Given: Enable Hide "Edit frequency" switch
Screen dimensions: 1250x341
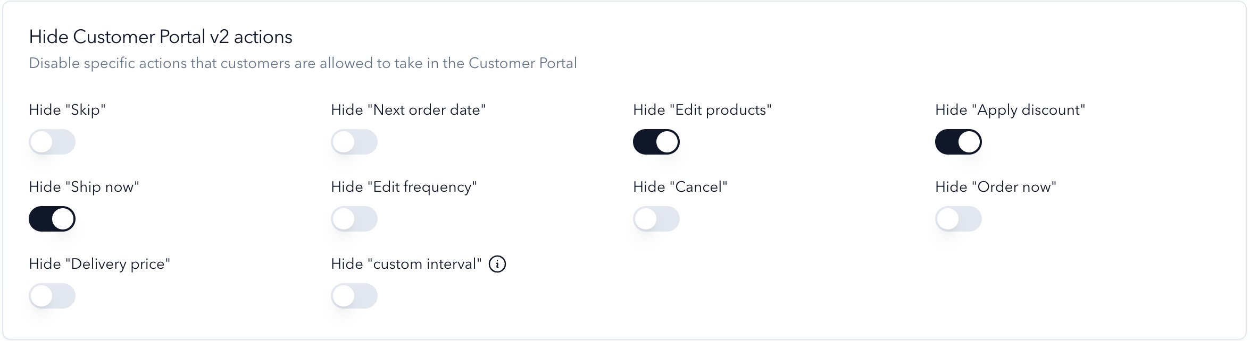Looking at the screenshot, I should coord(354,219).
